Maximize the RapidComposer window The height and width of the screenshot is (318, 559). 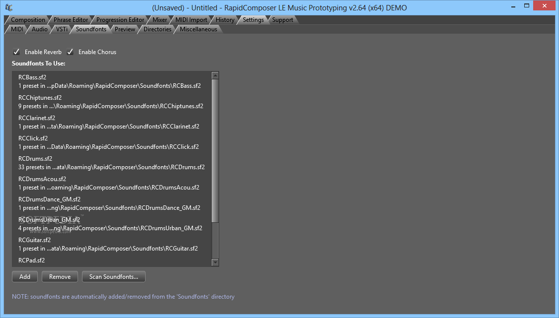point(527,6)
